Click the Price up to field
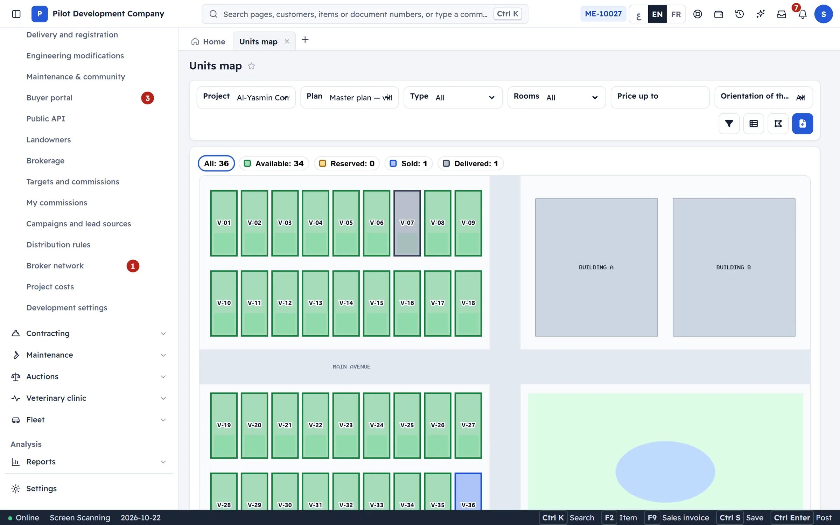Viewport: 840px width, 525px height. pyautogui.click(x=660, y=97)
